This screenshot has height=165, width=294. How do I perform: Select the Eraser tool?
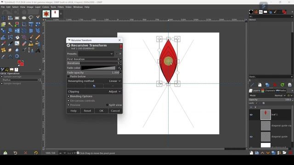tap(24, 44)
